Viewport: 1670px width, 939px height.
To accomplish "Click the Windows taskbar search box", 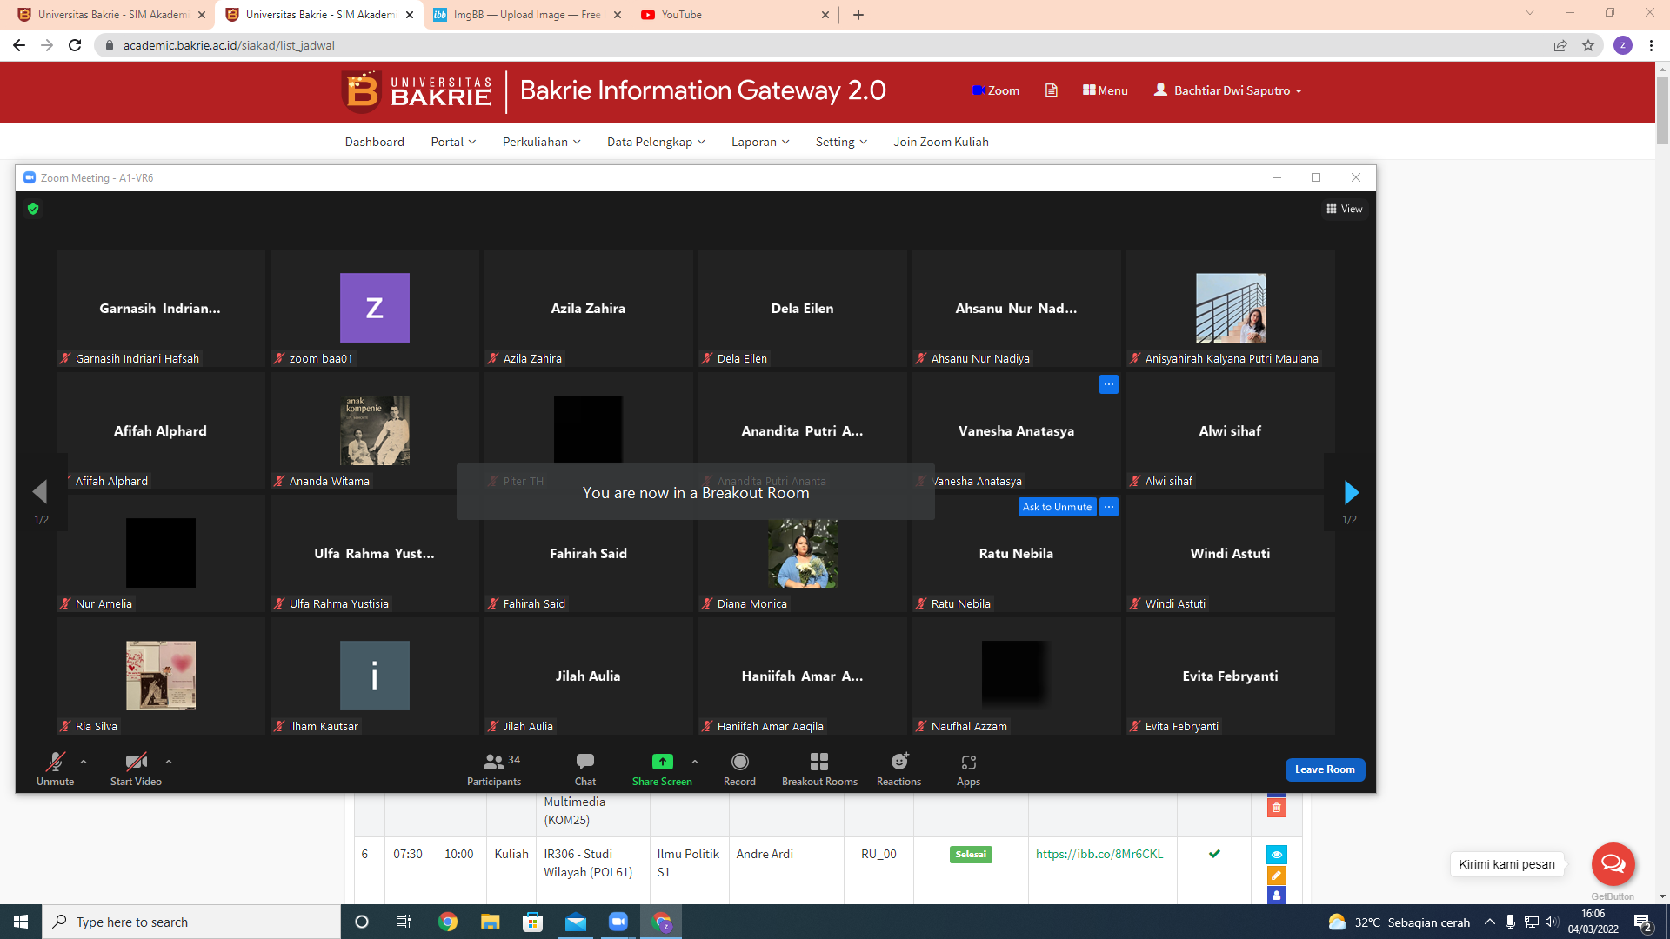I will click(191, 922).
